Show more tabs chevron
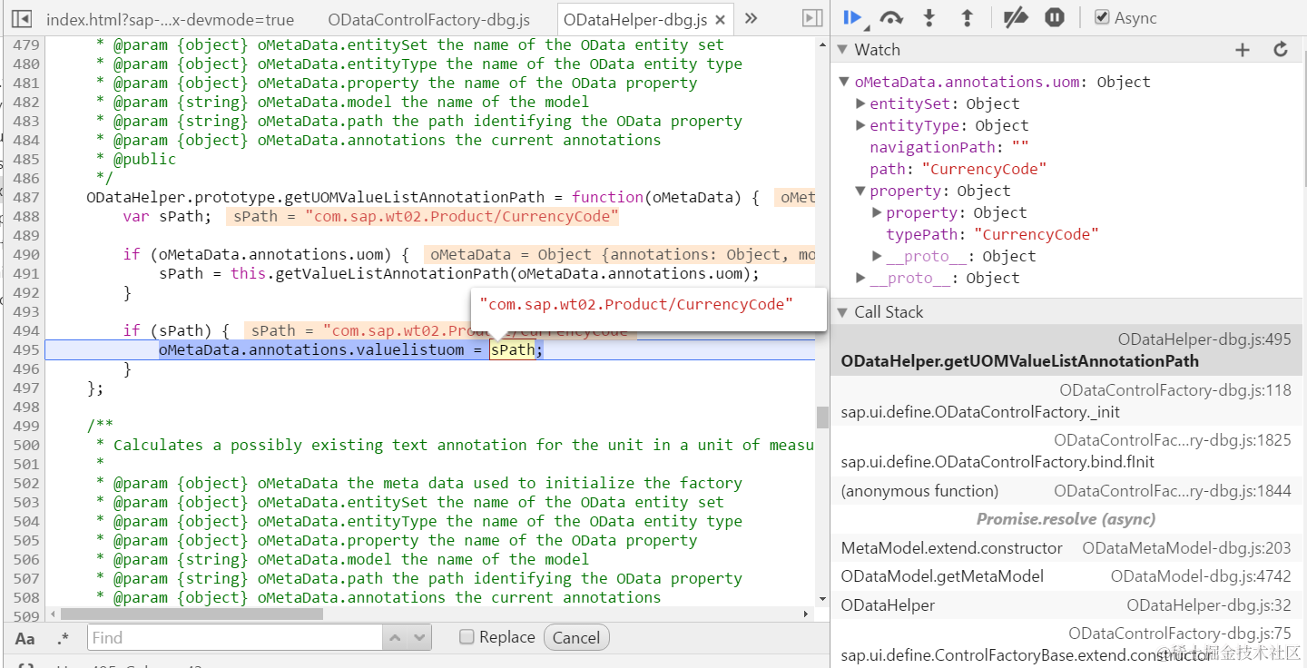1307x668 pixels. tap(751, 18)
